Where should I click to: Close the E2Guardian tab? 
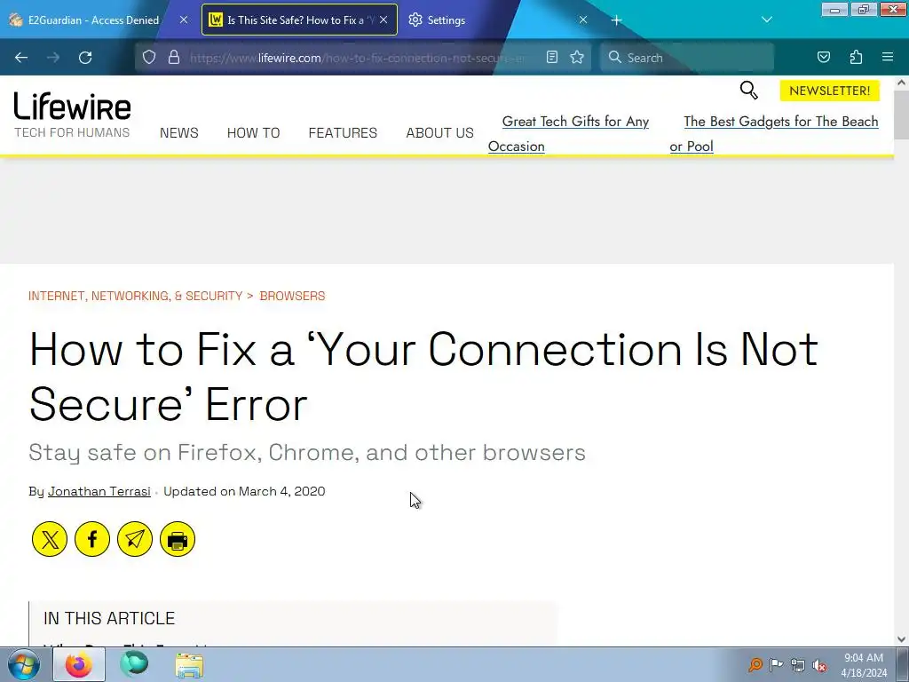coord(184,20)
